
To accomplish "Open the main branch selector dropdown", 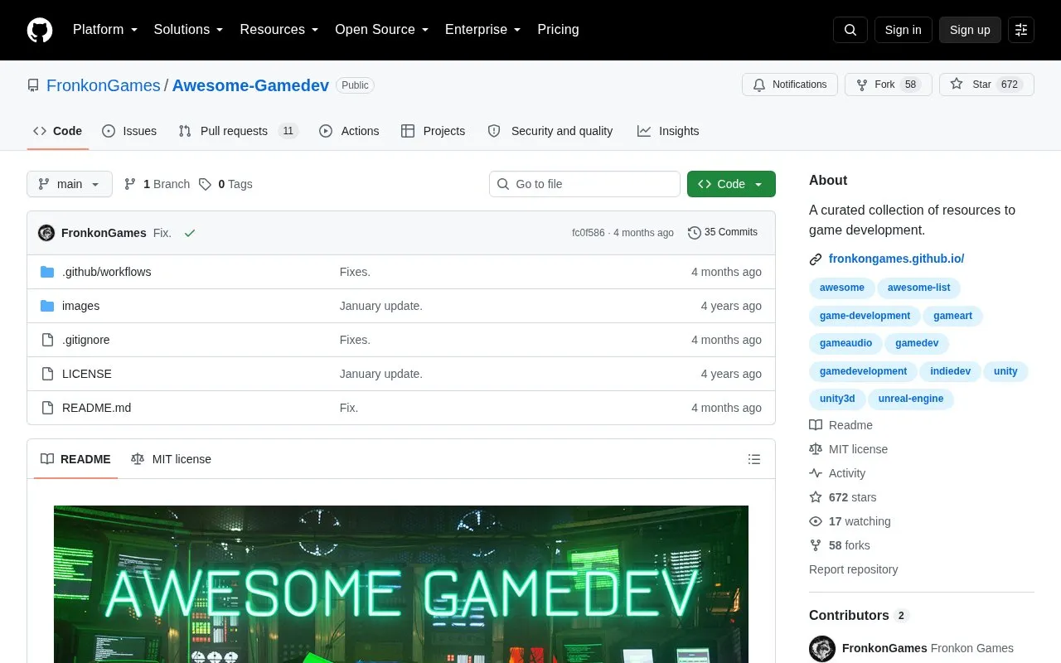I will point(70,184).
